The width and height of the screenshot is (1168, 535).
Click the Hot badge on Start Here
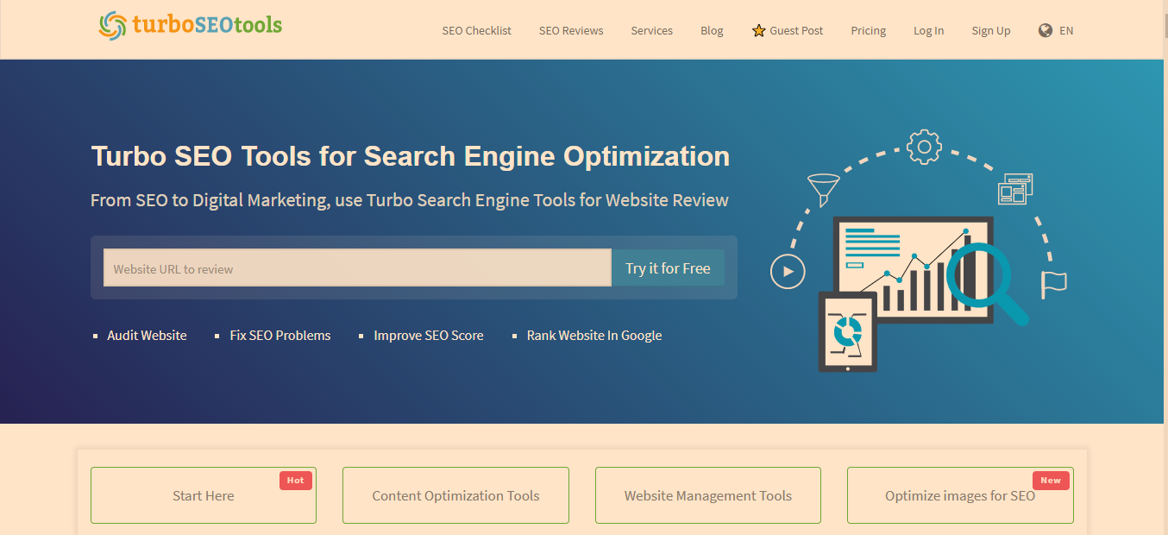coord(295,480)
